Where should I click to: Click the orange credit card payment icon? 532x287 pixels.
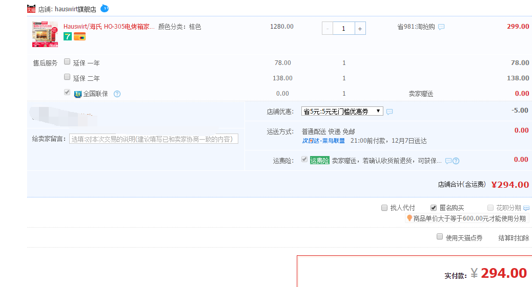click(x=80, y=36)
